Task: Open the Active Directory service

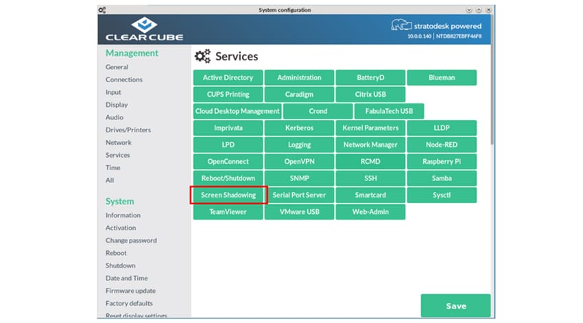Action: pos(228,77)
